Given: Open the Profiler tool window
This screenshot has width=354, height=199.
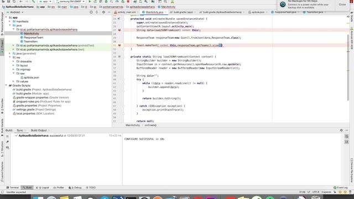Looking at the screenshot, I should pyautogui.click(x=59, y=187).
